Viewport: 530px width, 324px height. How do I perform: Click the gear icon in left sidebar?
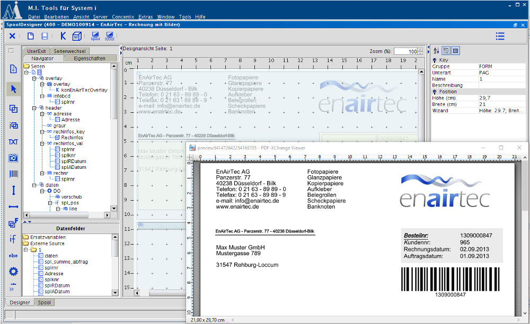click(x=13, y=271)
